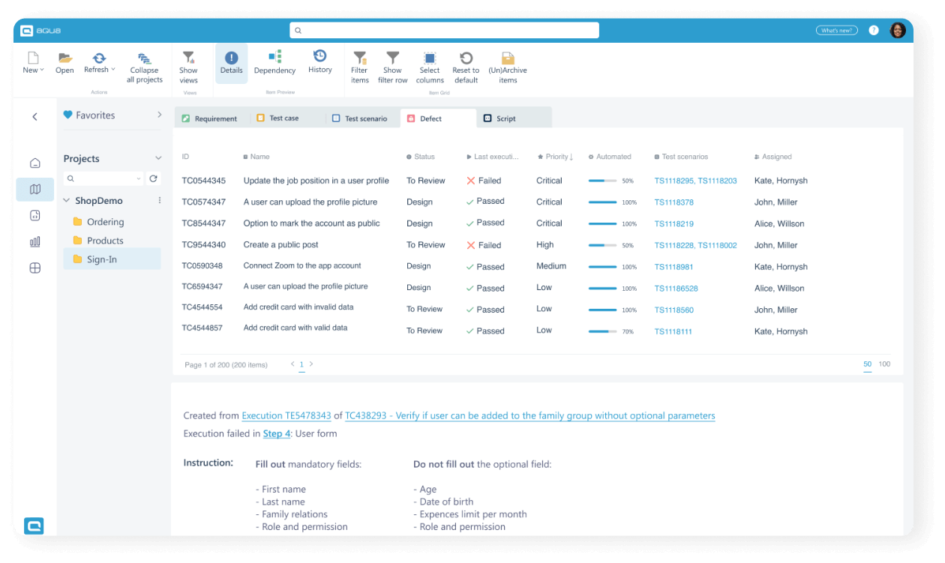This screenshot has width=945, height=563.
Task: Click Reset to default in Item Grid
Action: 466,64
